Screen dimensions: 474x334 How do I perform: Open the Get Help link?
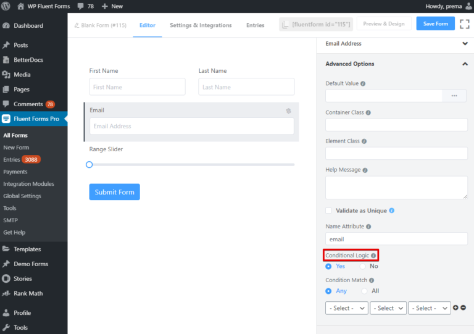point(14,232)
